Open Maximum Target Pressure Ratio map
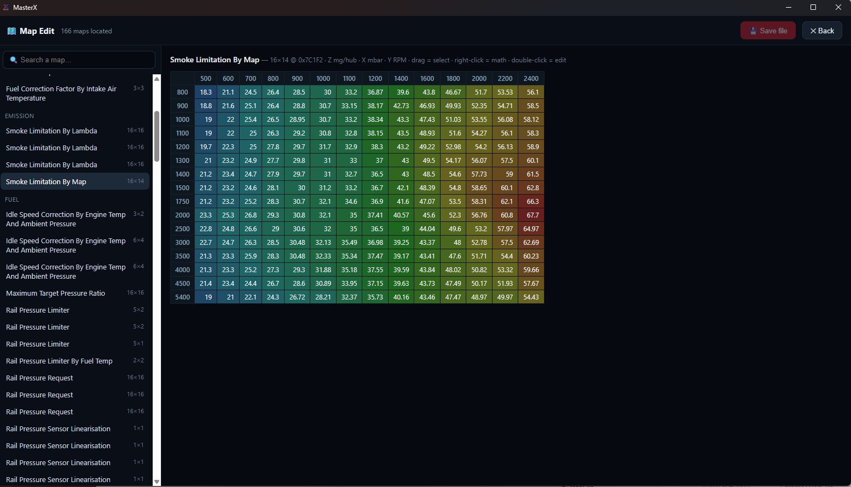This screenshot has width=851, height=487. click(75, 294)
